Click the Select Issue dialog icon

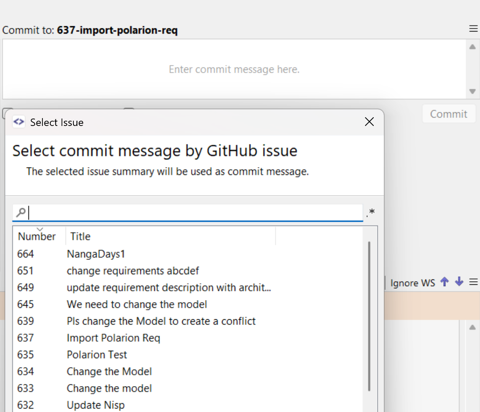[18, 122]
